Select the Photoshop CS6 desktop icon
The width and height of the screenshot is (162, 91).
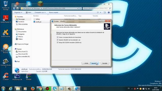tap(17, 77)
